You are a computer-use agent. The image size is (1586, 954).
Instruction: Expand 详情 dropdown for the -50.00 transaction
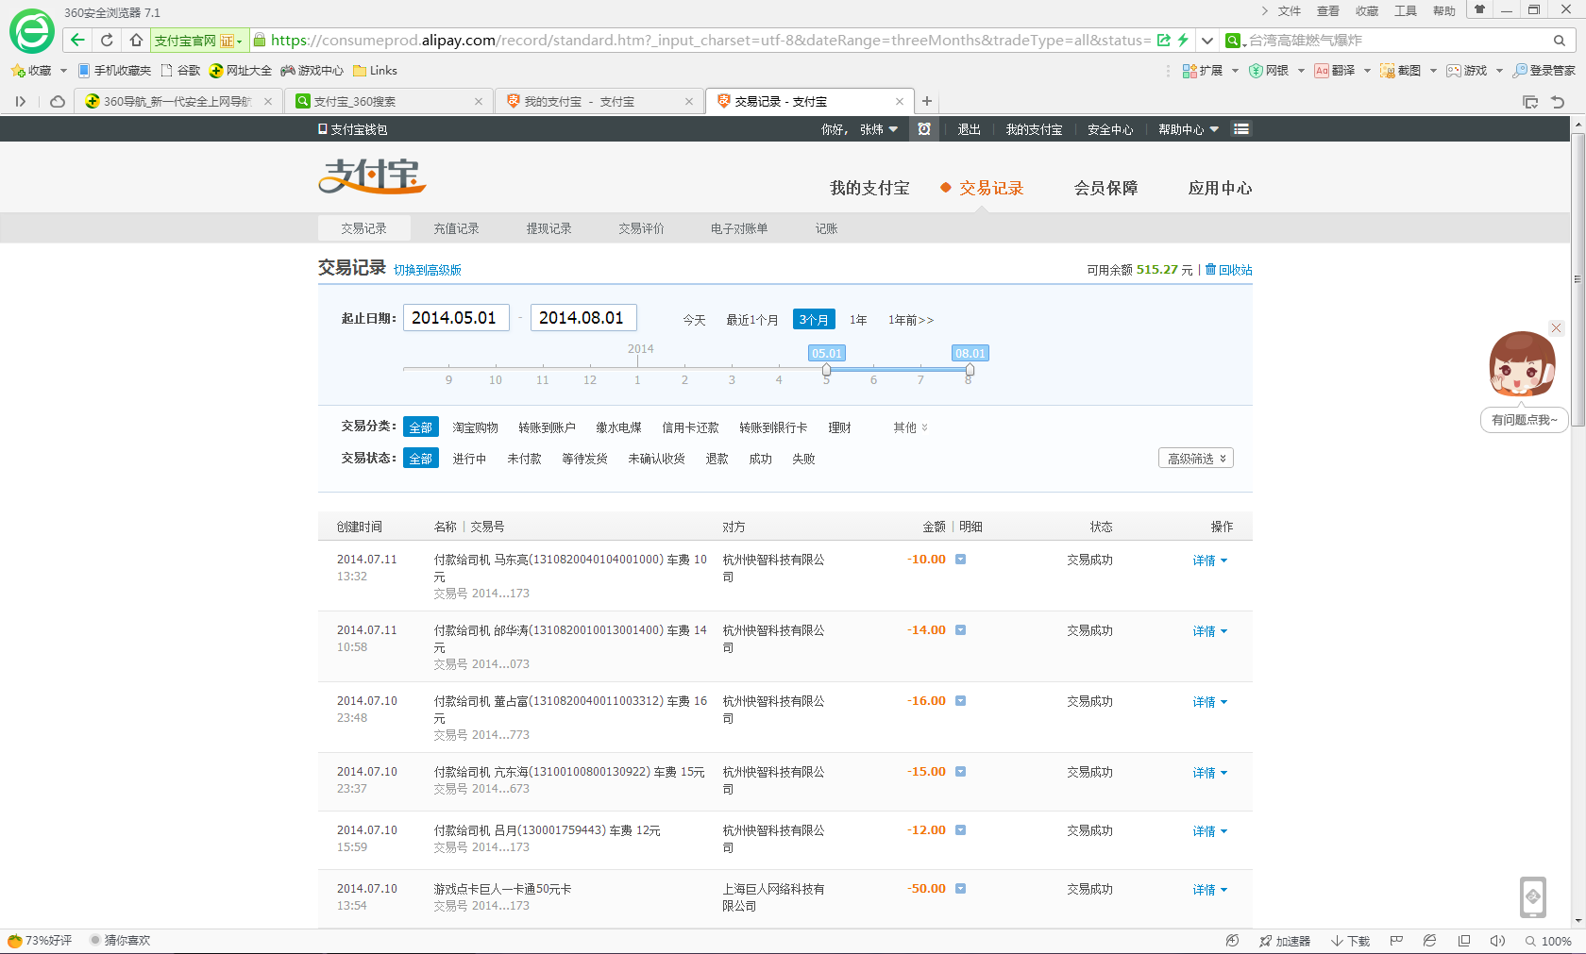click(1209, 890)
